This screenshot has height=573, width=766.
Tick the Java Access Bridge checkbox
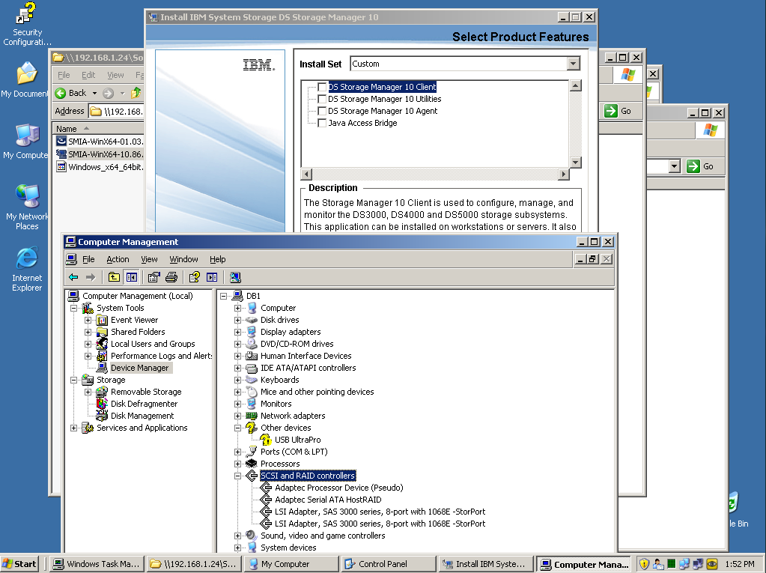(x=322, y=123)
